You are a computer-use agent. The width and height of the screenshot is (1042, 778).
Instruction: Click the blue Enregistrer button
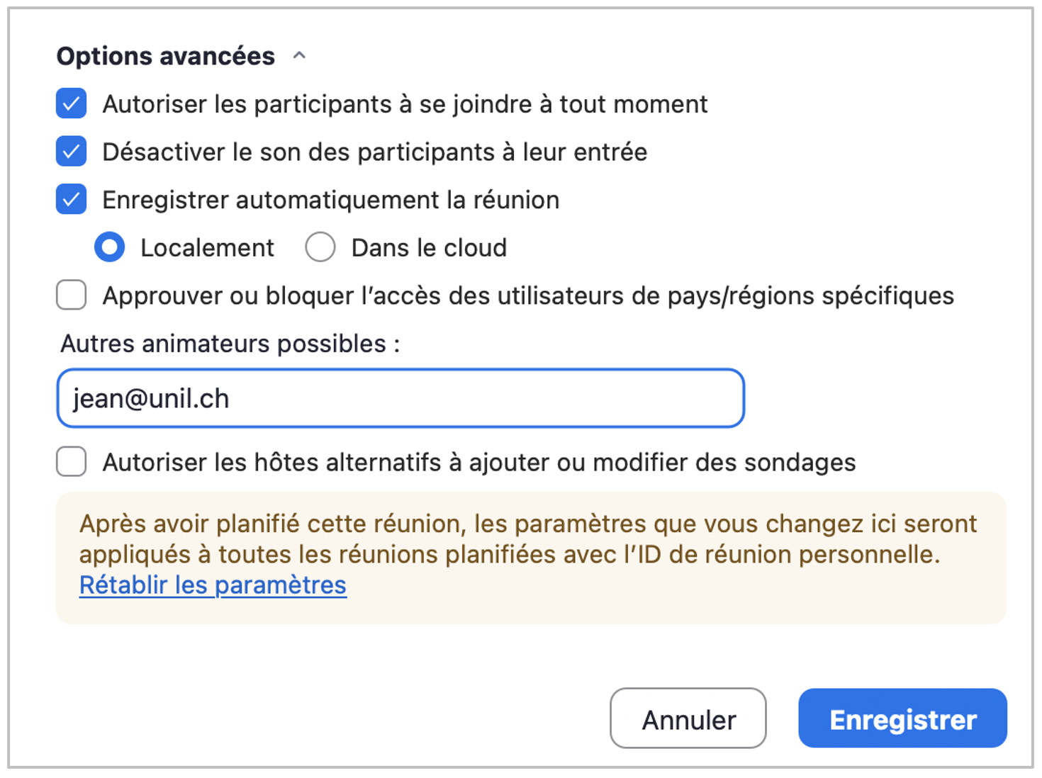[902, 718]
